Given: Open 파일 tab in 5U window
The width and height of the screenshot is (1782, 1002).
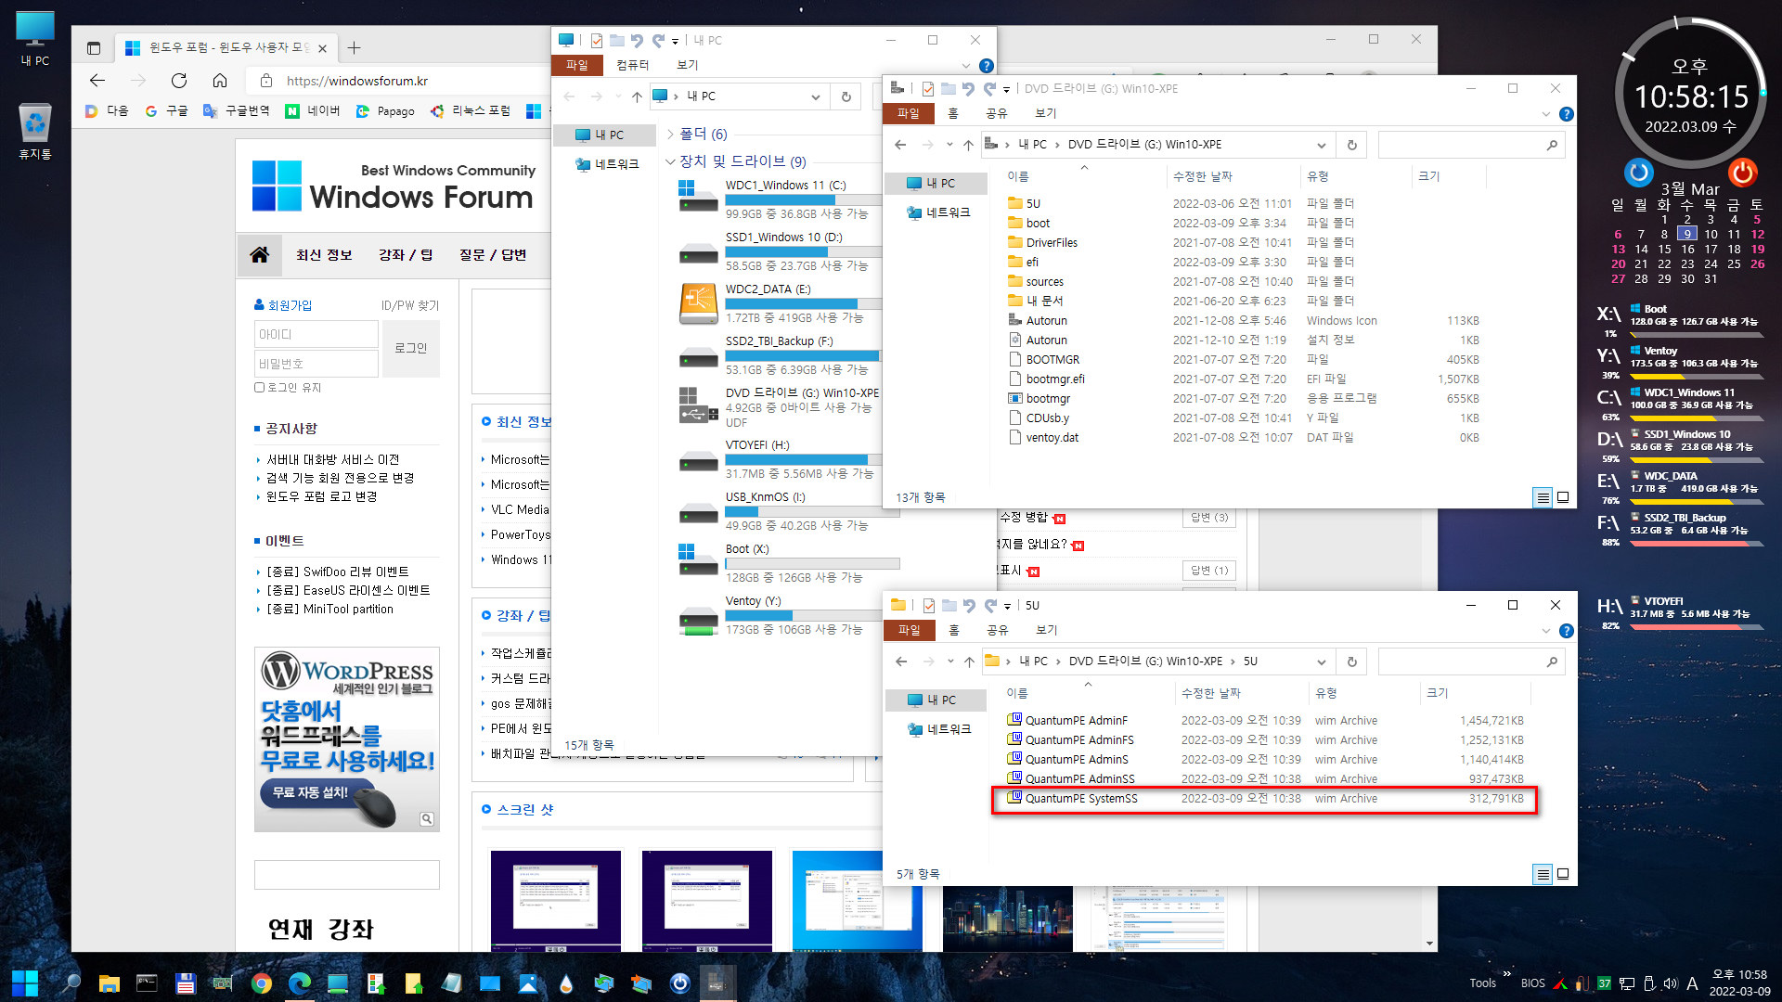Looking at the screenshot, I should click(909, 630).
